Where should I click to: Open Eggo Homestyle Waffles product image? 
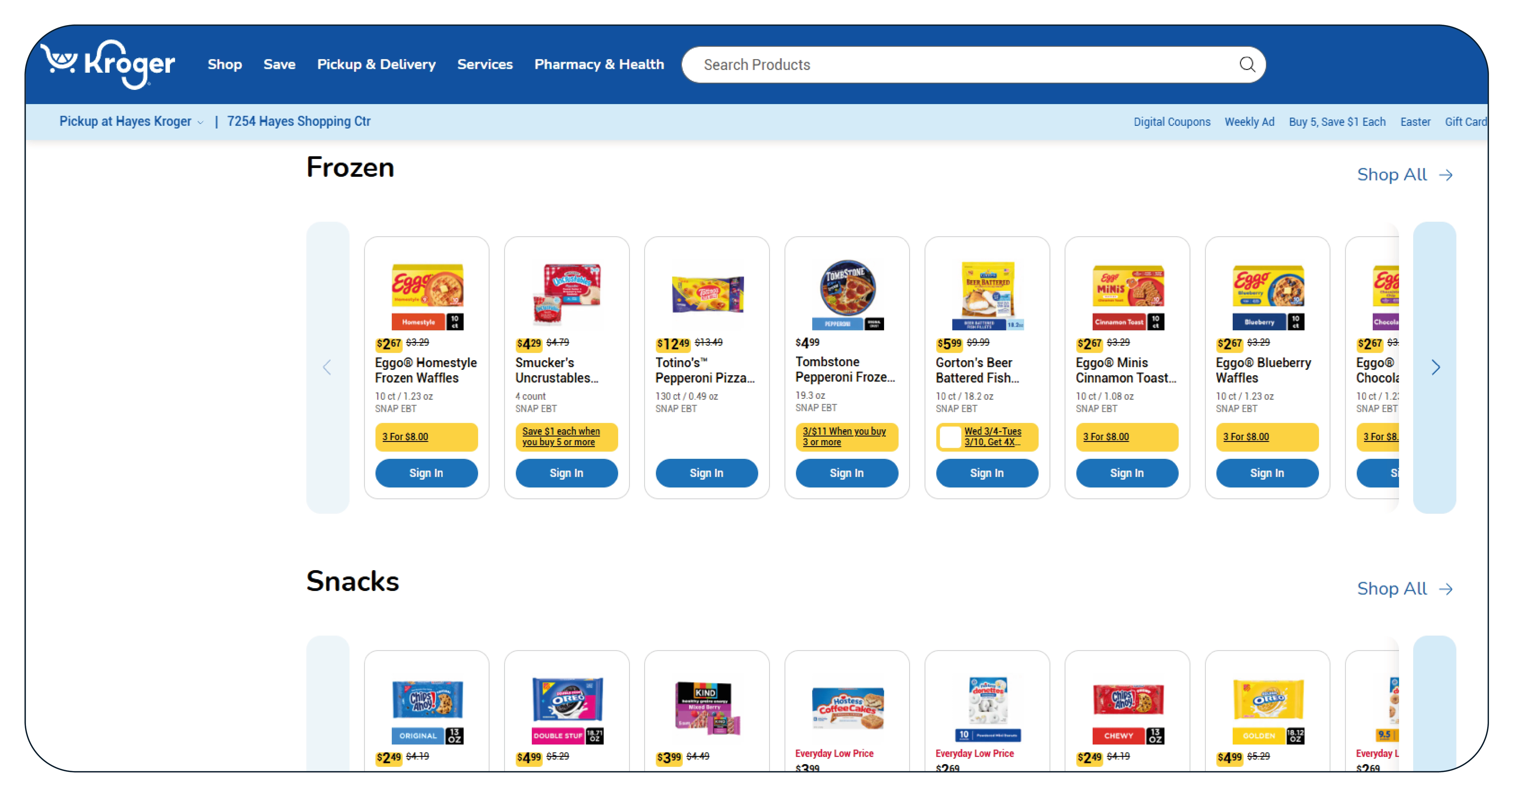[427, 294]
